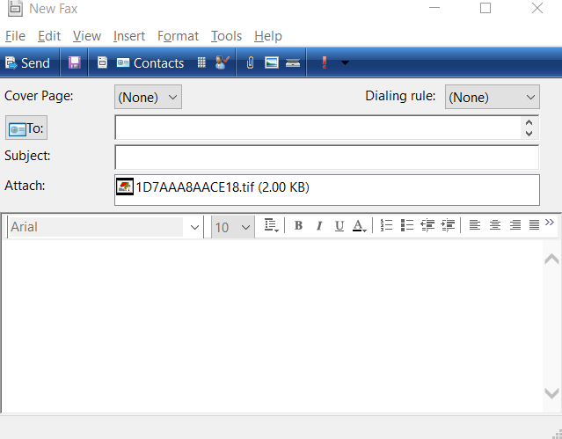Viewport: 562px width, 439px height.
Task: Click the New Fax title bar icon
Action: point(15,8)
